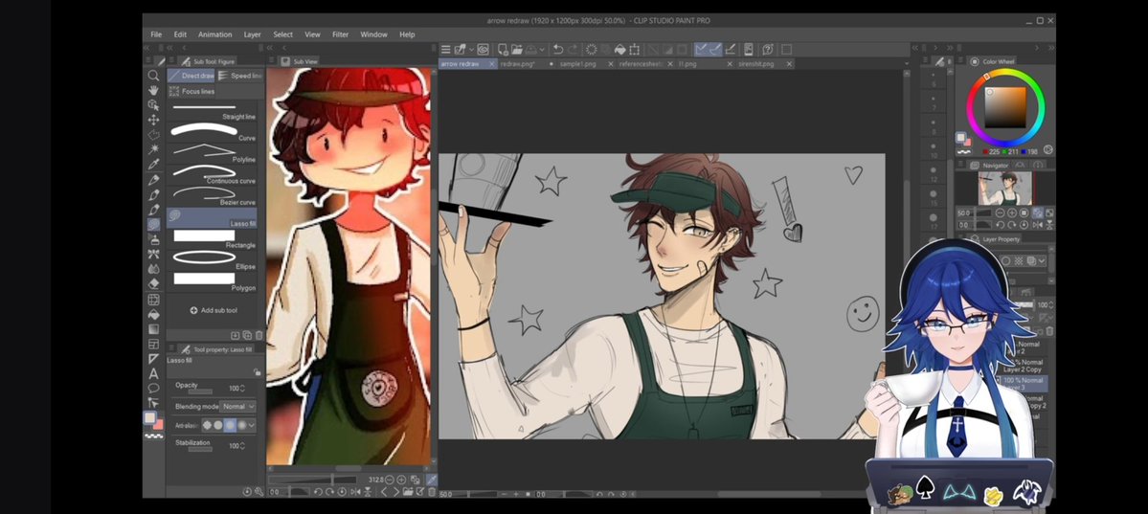The image size is (1148, 514).
Task: Flip Sub View horizontally icon
Action: point(356,492)
